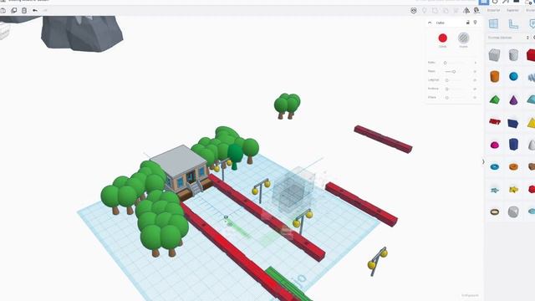Pick the dark blue polygon prism shape
Image resolution: width=535 pixels, height=301 pixels.
click(x=513, y=144)
